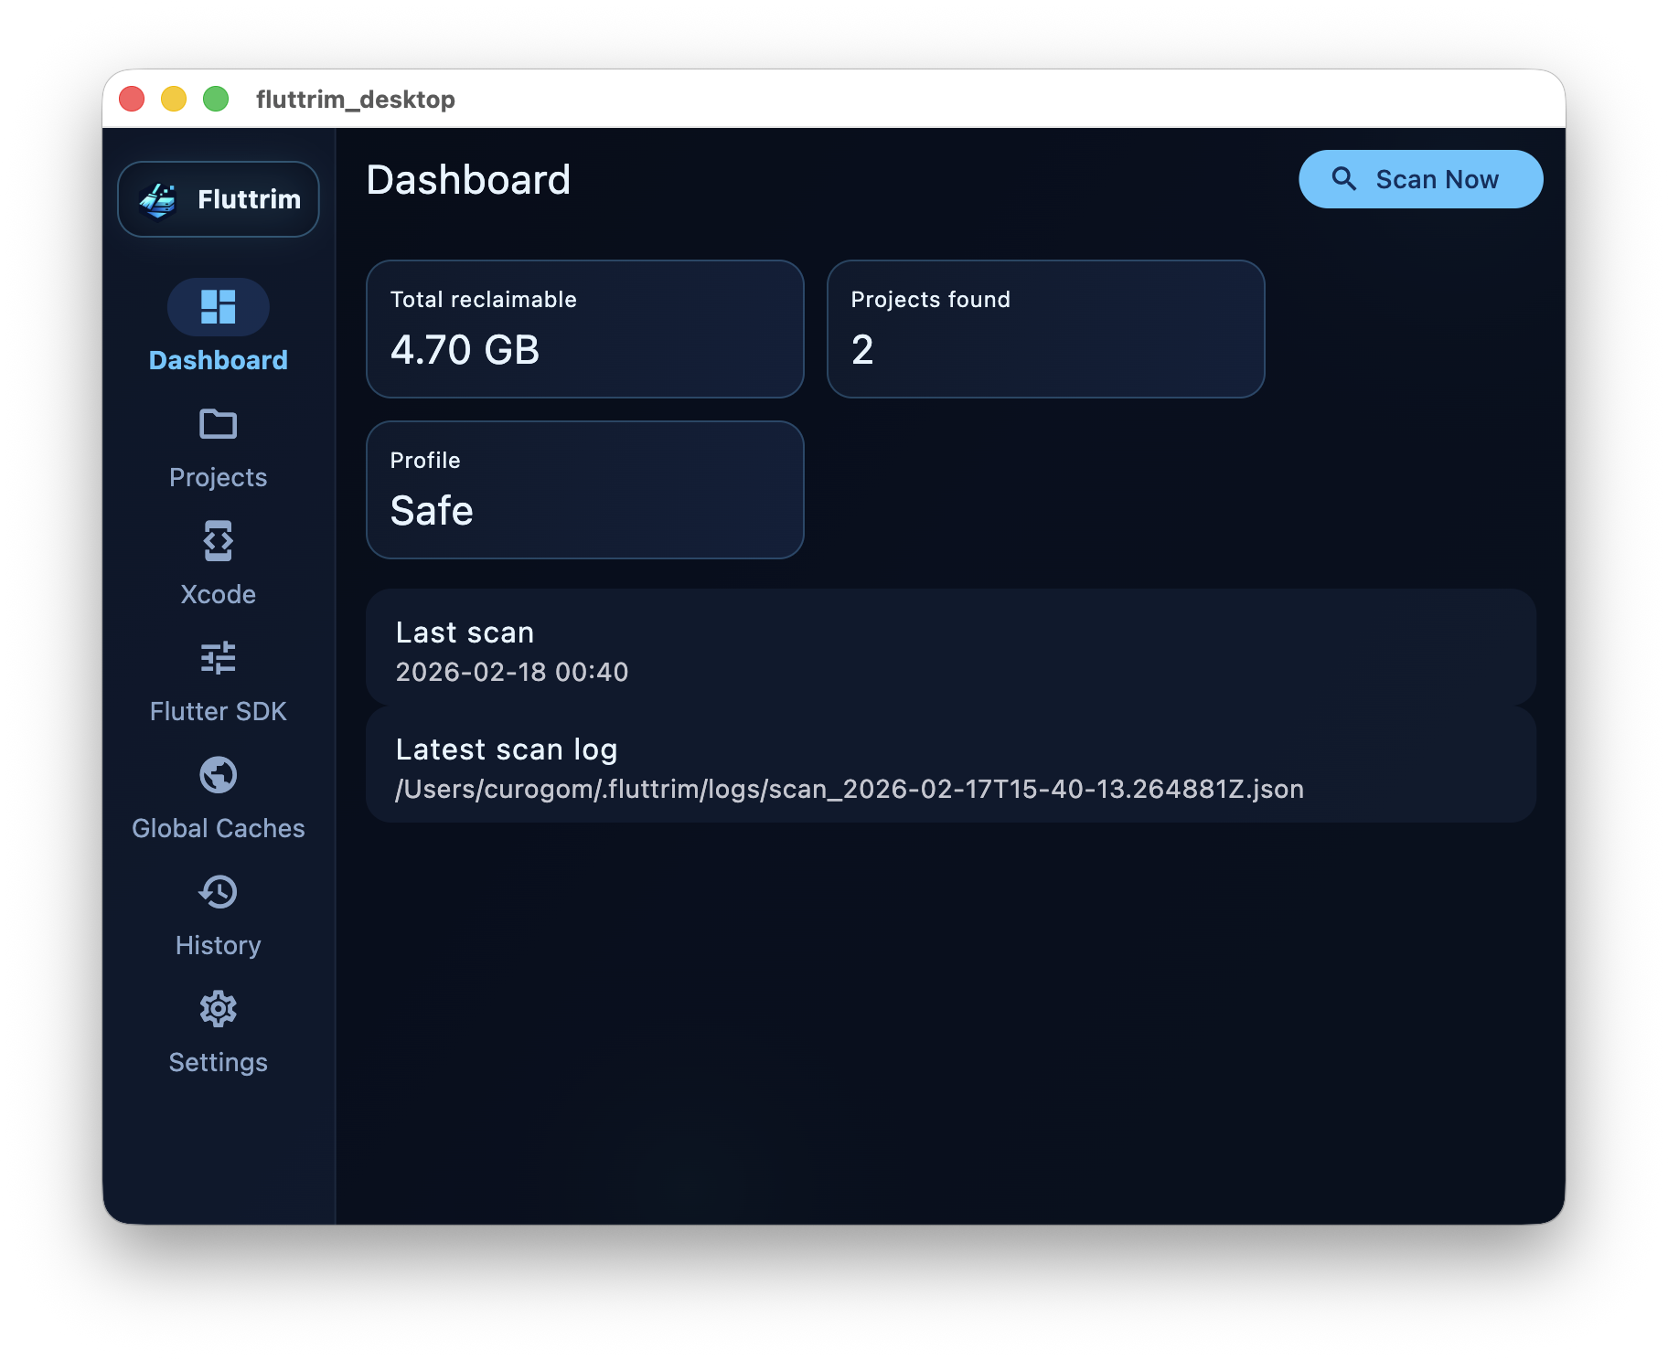Click the Xcode phone icon in sidebar
Image resolution: width=1668 pixels, height=1360 pixels.
pyautogui.click(x=218, y=541)
